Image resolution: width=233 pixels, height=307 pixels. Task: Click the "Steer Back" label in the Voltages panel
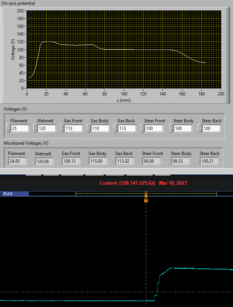[x=212, y=121]
